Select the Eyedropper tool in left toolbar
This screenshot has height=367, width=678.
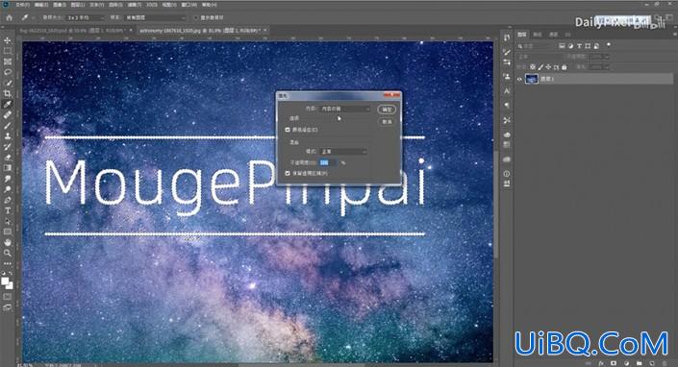click(8, 104)
